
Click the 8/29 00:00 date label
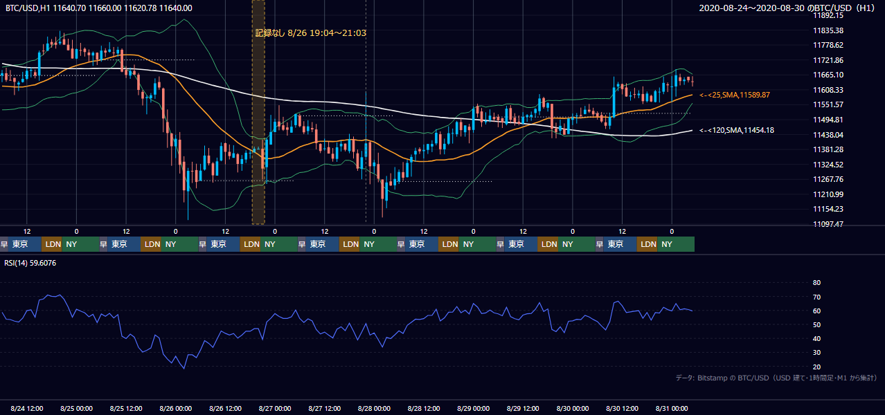pos(474,409)
